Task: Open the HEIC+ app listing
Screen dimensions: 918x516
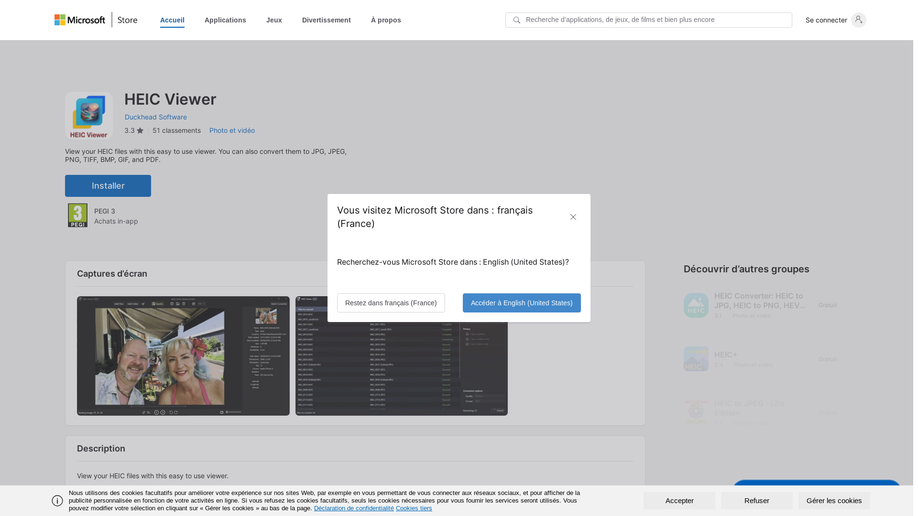Action: (x=760, y=359)
